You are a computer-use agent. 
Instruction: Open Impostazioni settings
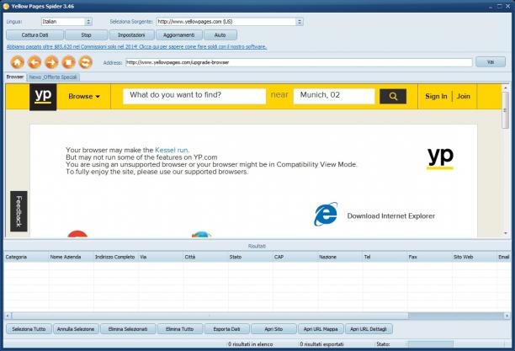tap(131, 35)
